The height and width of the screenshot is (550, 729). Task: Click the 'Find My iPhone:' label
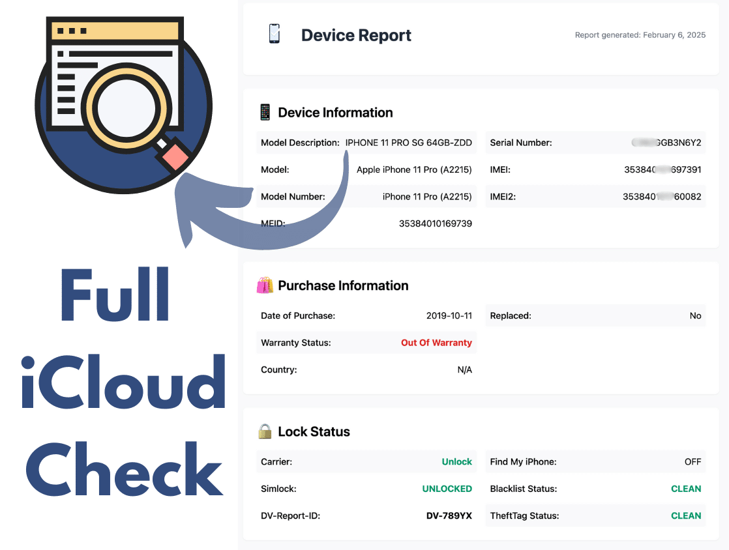(x=523, y=461)
